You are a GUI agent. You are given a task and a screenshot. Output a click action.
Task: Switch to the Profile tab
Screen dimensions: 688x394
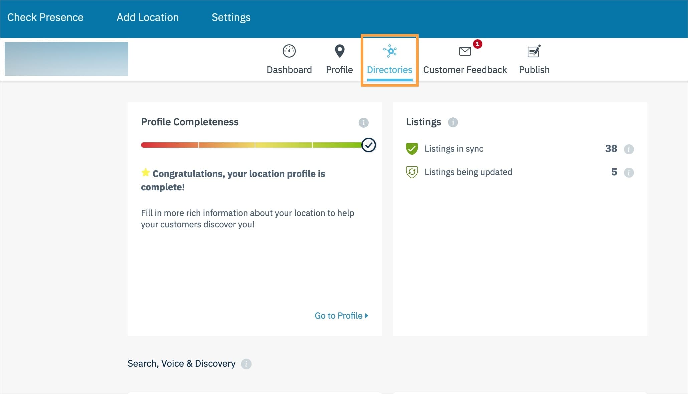pos(339,60)
